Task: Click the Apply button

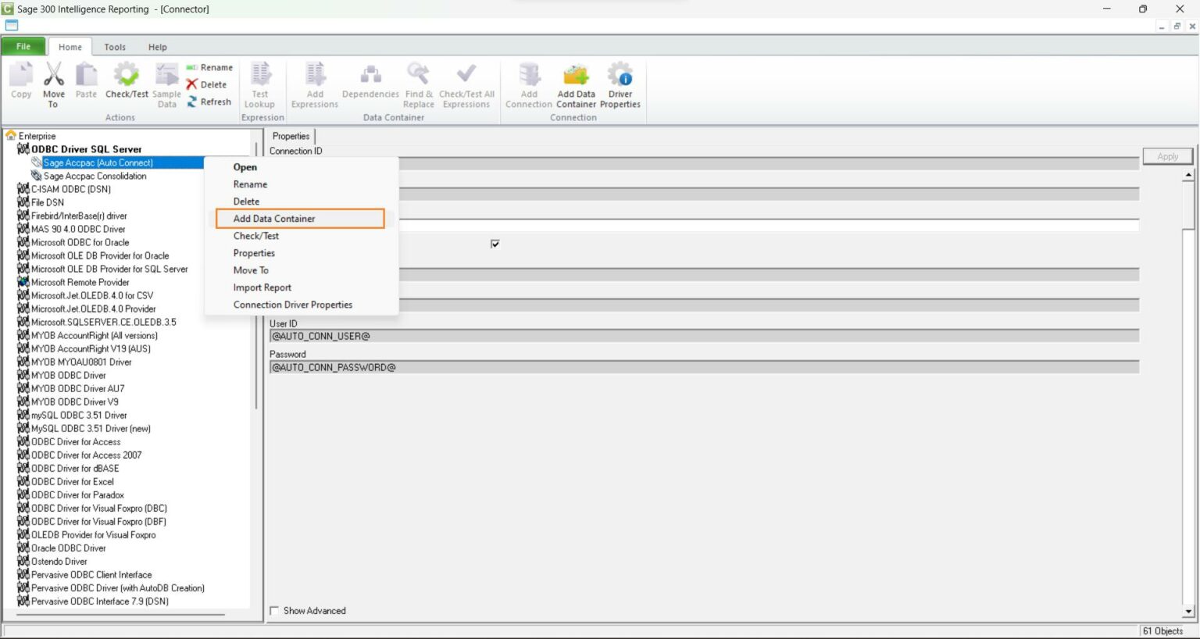Action: (1167, 155)
